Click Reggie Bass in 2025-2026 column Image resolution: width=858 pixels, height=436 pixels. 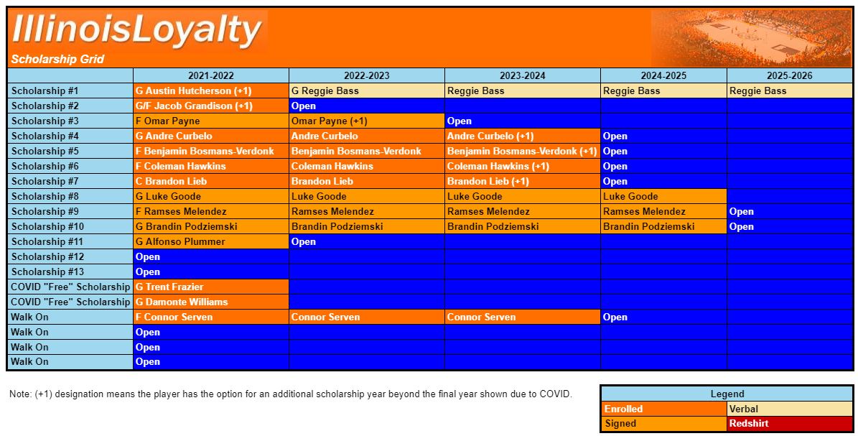tap(790, 91)
